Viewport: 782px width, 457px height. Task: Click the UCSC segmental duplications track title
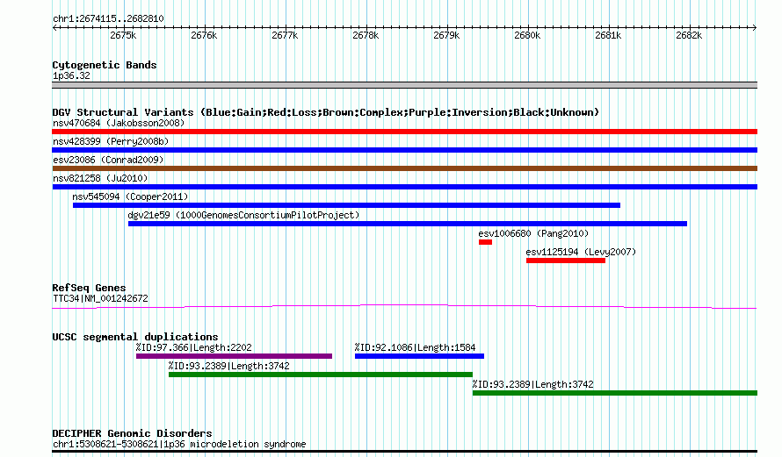tap(135, 337)
